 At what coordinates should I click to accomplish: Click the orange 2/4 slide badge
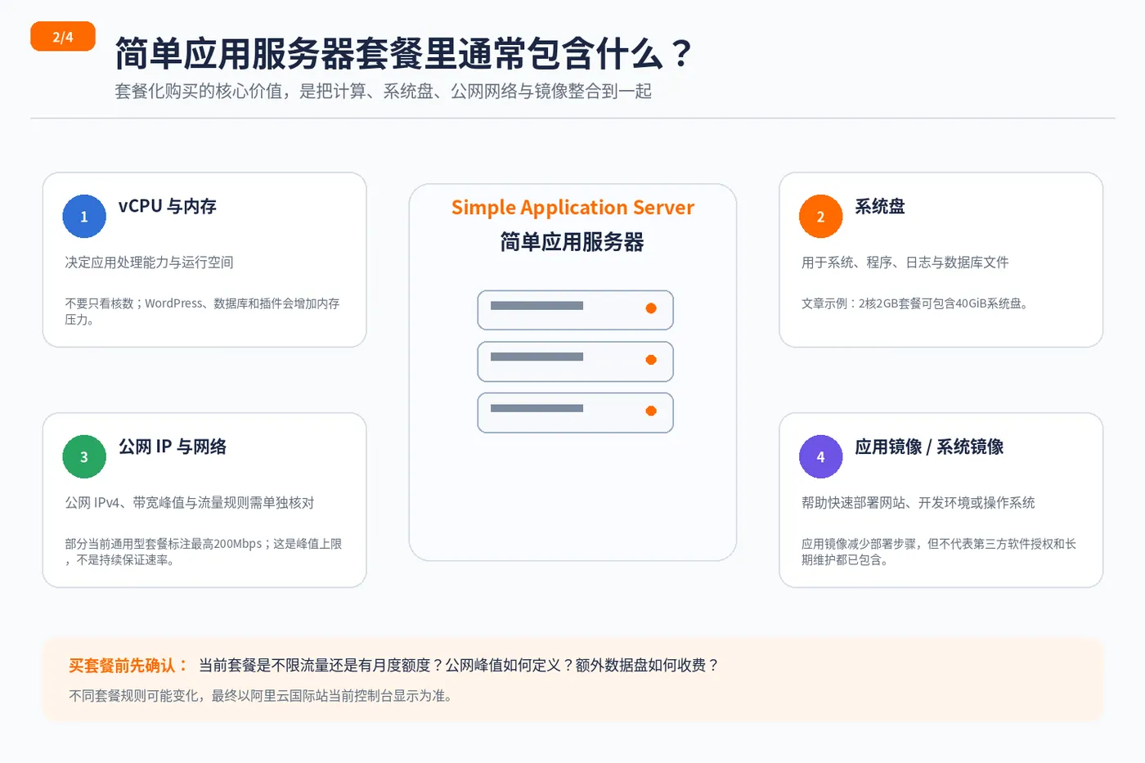coord(63,37)
